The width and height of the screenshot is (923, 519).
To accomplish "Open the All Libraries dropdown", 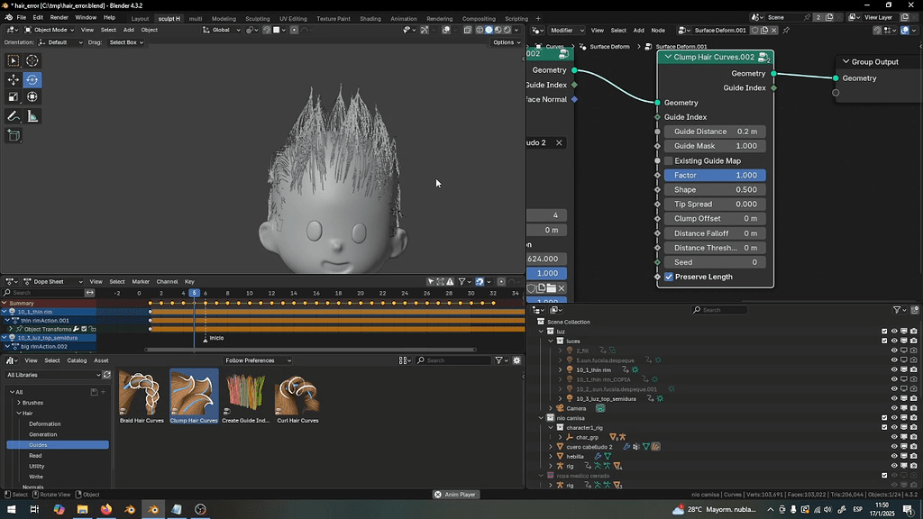I will 53,375.
